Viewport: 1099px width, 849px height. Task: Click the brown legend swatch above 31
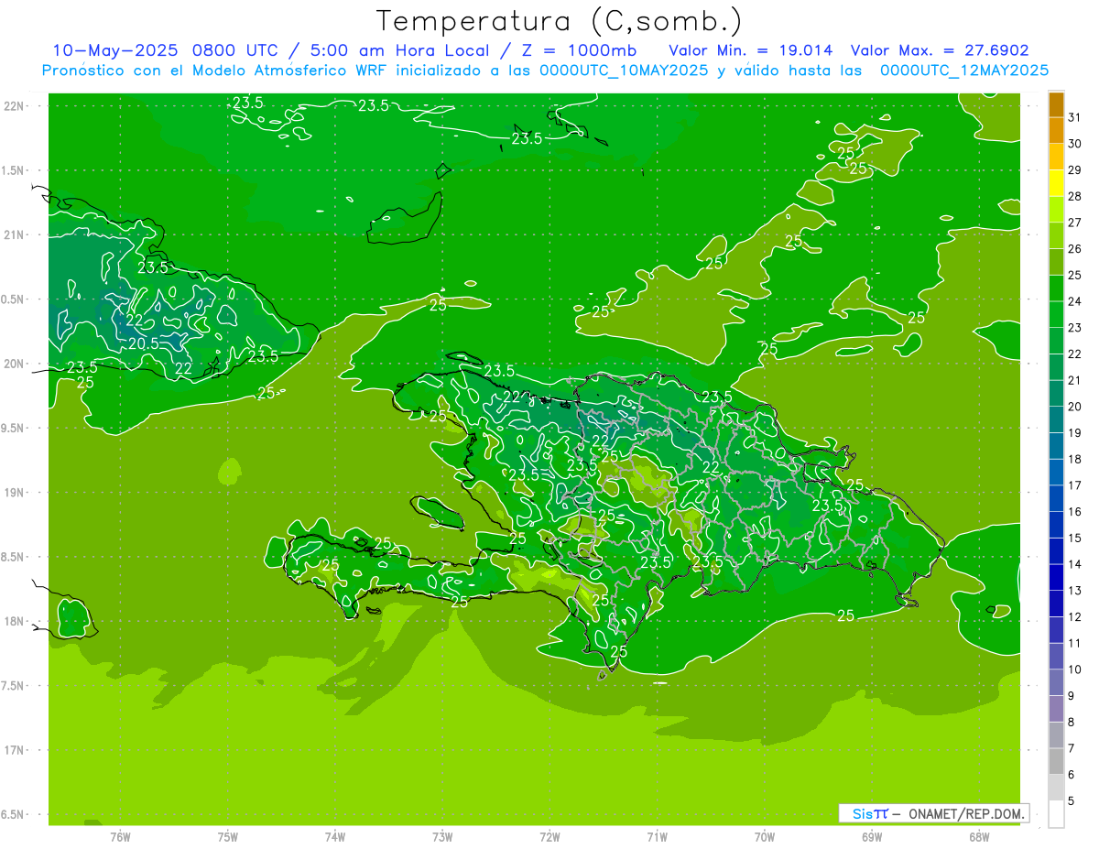1056,104
